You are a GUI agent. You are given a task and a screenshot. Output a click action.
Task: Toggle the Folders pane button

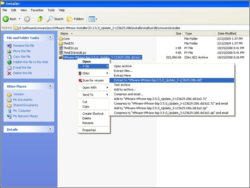[75, 19]
